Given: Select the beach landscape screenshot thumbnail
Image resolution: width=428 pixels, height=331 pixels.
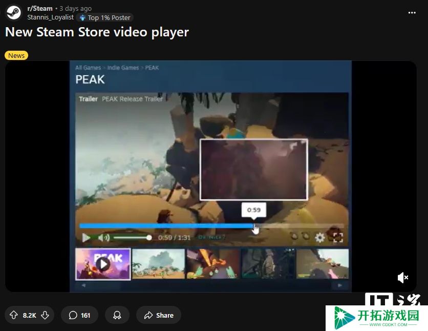Looking at the screenshot, I should (159, 264).
